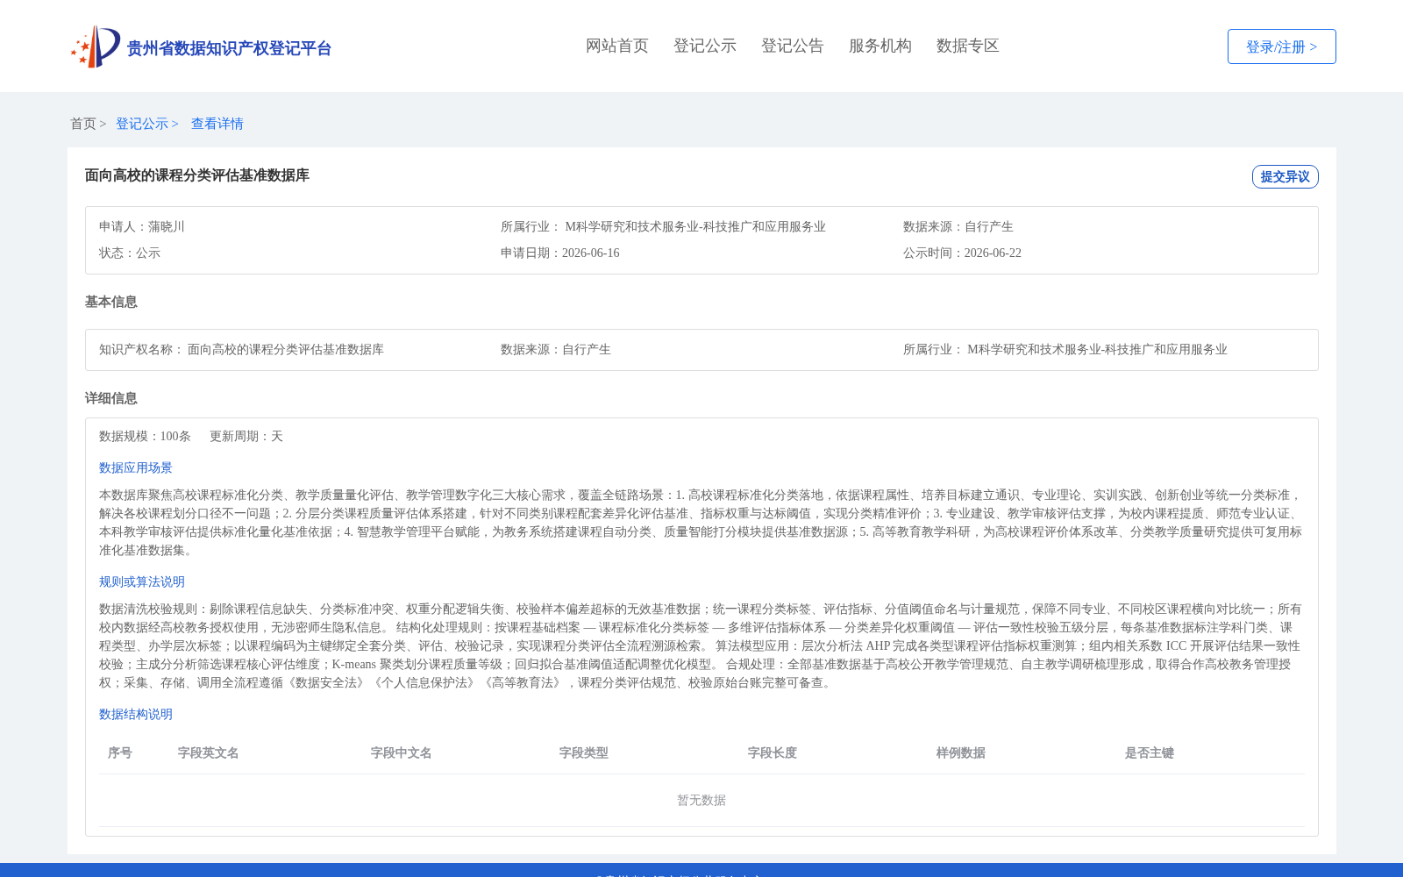Submit an objection with the 提交异议 button
The height and width of the screenshot is (877, 1403).
point(1285,176)
